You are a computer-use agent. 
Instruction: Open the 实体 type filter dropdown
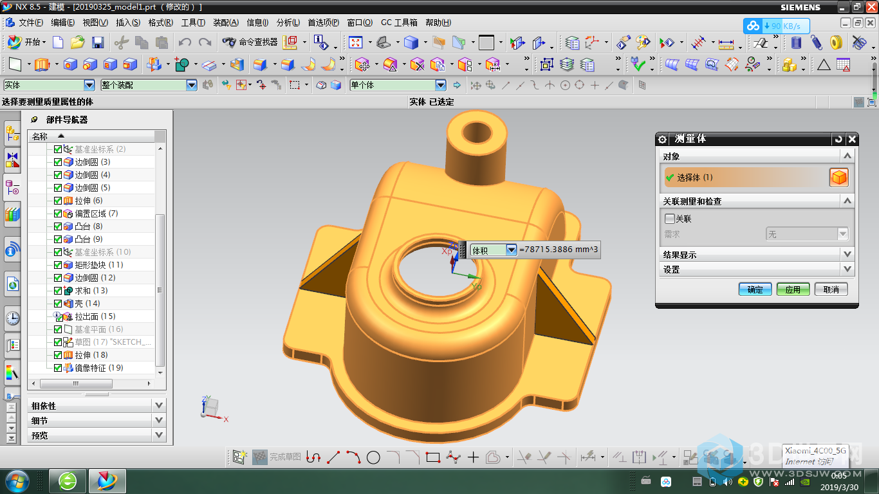coord(89,85)
